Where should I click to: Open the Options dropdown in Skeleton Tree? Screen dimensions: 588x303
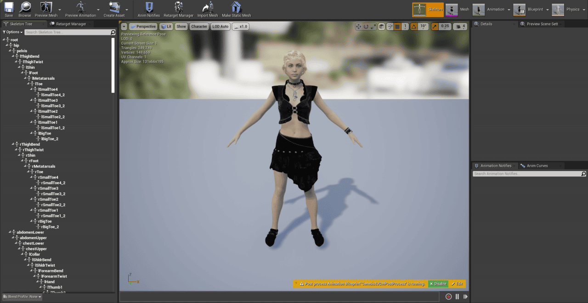[11, 32]
